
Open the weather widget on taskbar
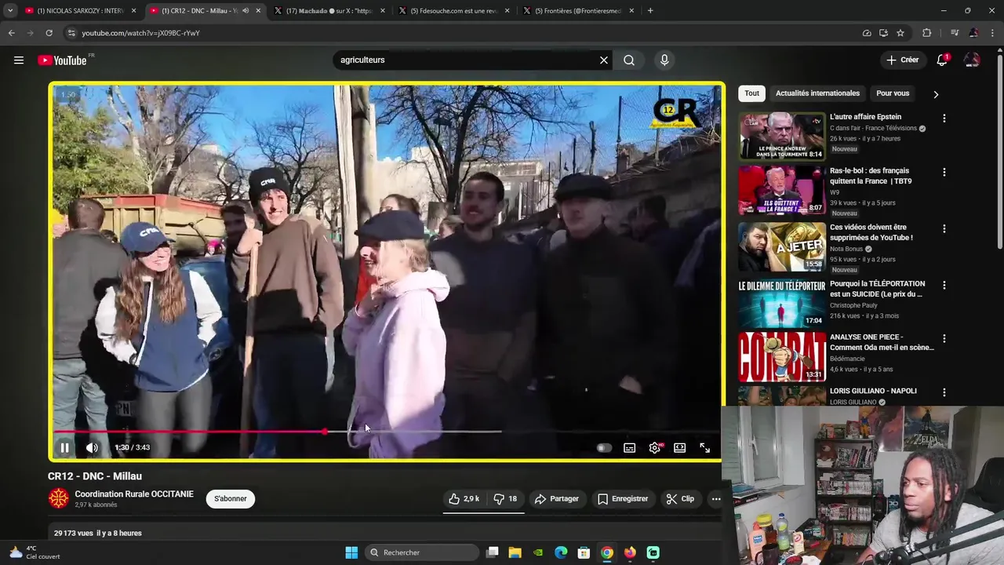(x=33, y=552)
